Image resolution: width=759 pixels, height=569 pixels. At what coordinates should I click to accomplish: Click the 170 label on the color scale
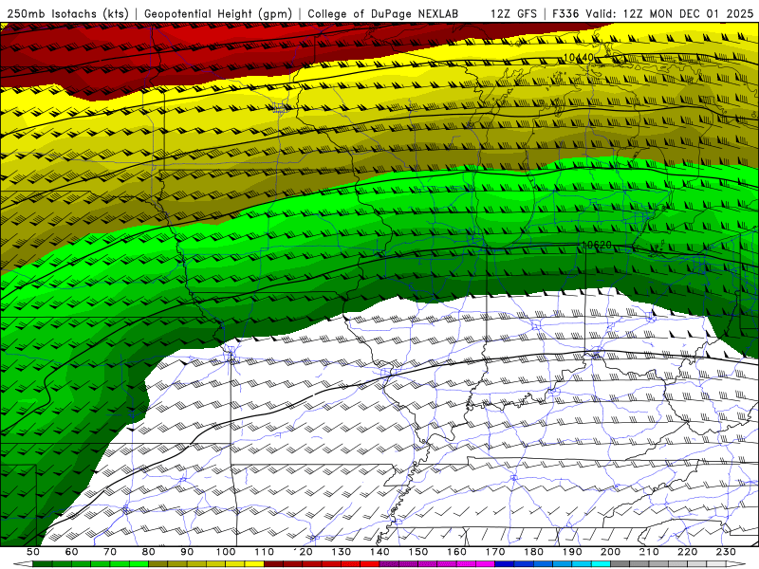(494, 552)
